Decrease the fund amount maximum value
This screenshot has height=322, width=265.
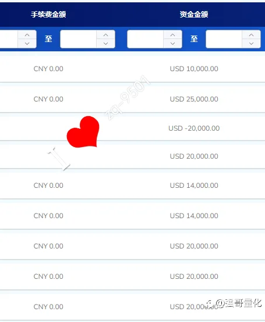pyautogui.click(x=251, y=44)
